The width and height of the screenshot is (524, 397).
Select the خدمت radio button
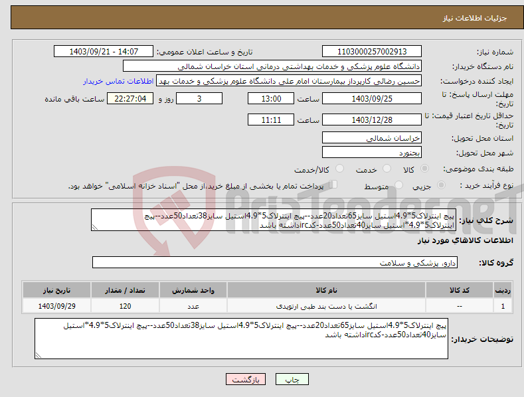pyautogui.click(x=387, y=169)
